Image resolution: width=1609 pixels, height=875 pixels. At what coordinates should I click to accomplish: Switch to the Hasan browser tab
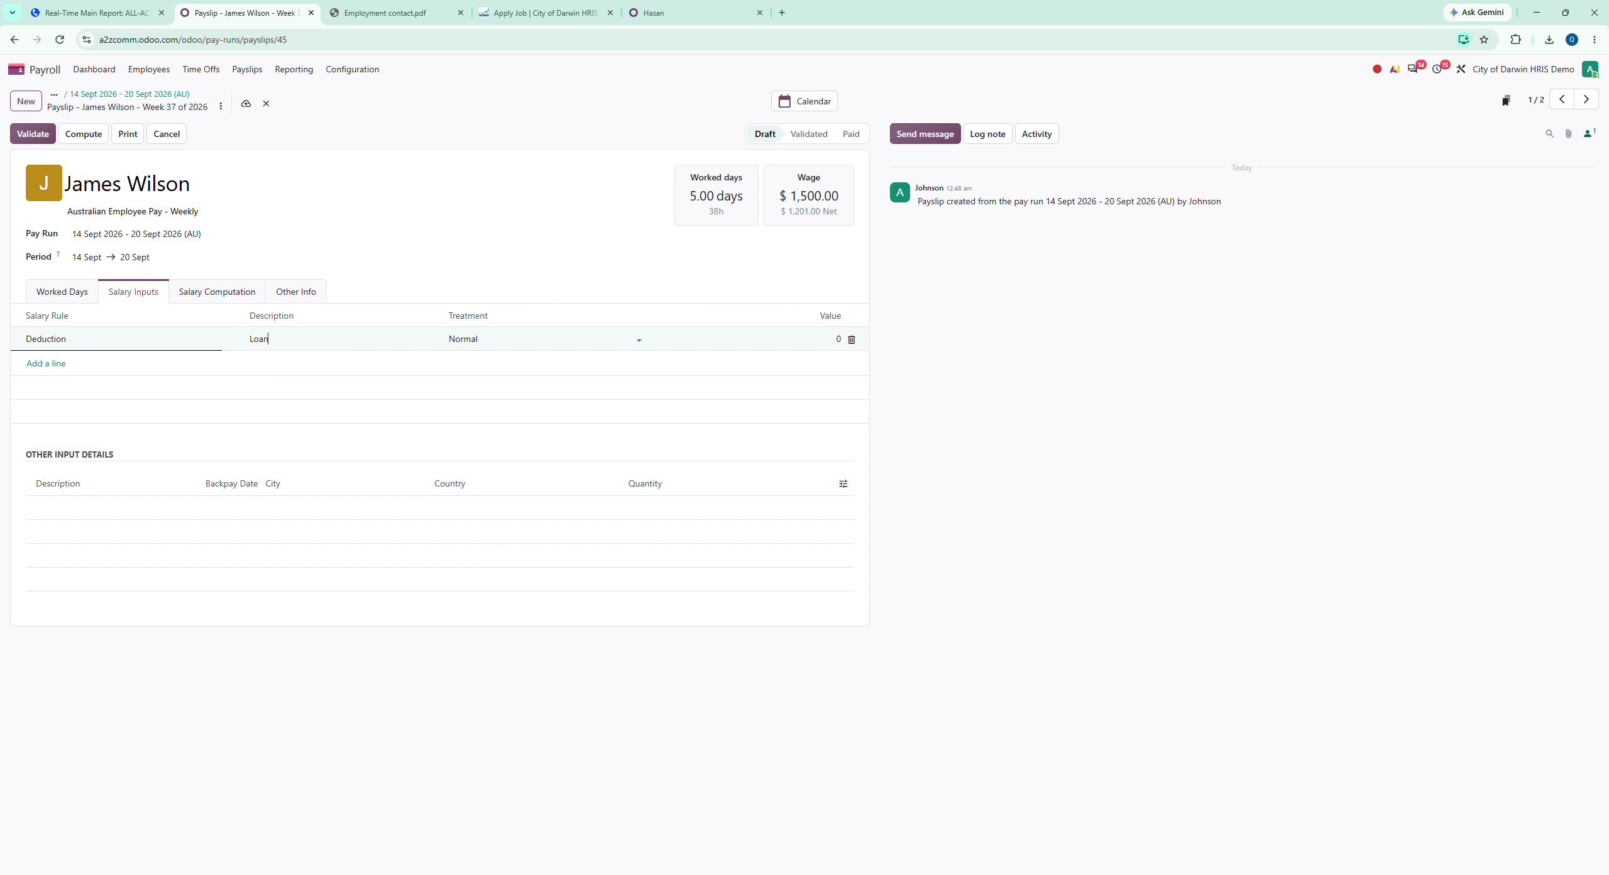[696, 13]
